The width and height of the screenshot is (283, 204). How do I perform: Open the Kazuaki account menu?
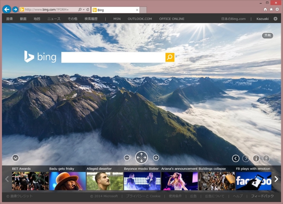[x=262, y=19]
